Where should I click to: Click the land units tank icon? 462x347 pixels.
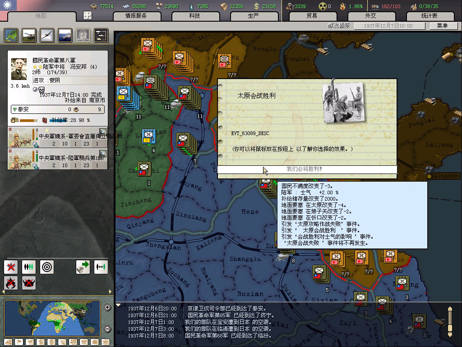click(29, 35)
